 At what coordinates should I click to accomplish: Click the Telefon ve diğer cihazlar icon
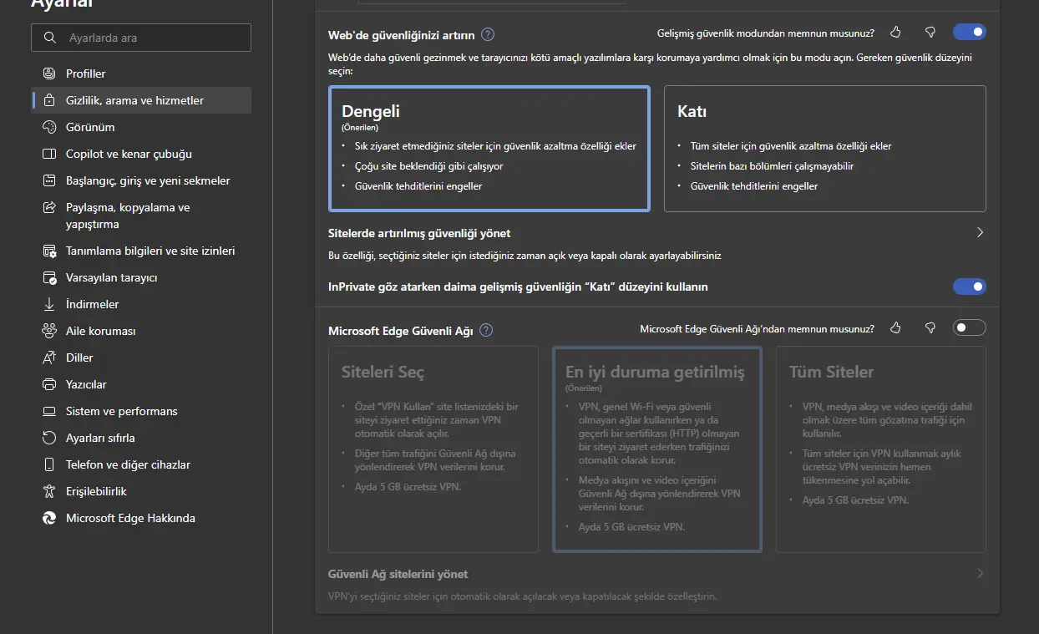click(x=49, y=464)
